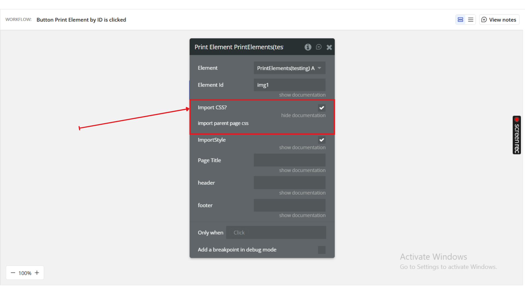This screenshot has height=295, width=525.
Task: Open View notes button
Action: tap(499, 20)
